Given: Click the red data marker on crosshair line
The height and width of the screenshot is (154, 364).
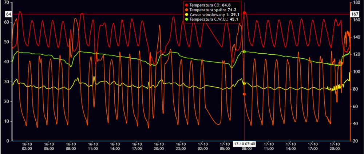Looking at the screenshot, I should point(244,13).
